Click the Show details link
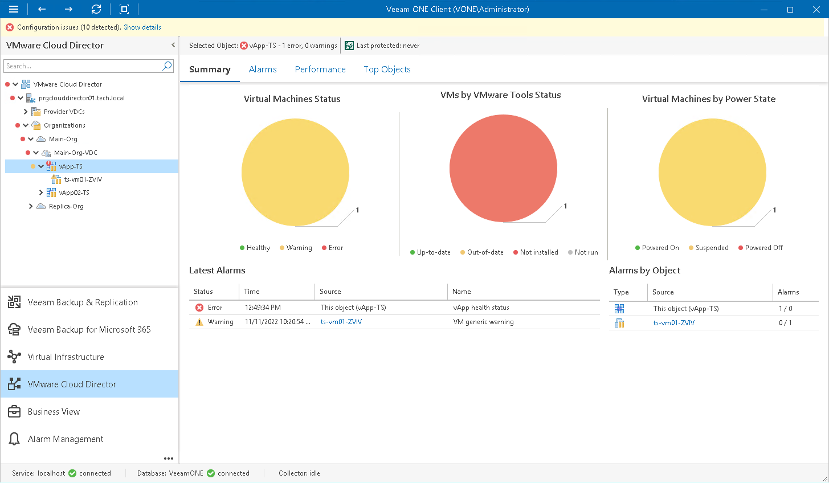The width and height of the screenshot is (829, 483). (142, 27)
